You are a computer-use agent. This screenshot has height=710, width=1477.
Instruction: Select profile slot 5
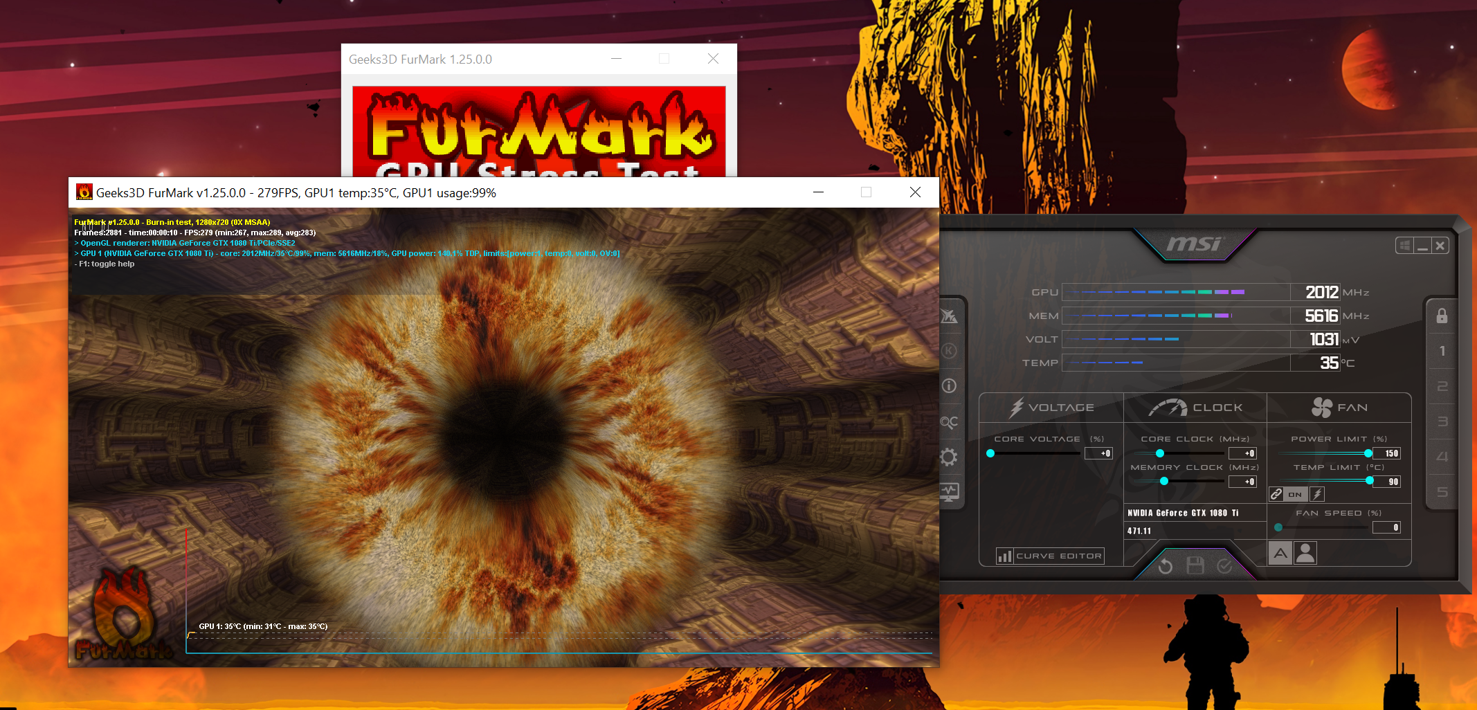tap(1442, 492)
